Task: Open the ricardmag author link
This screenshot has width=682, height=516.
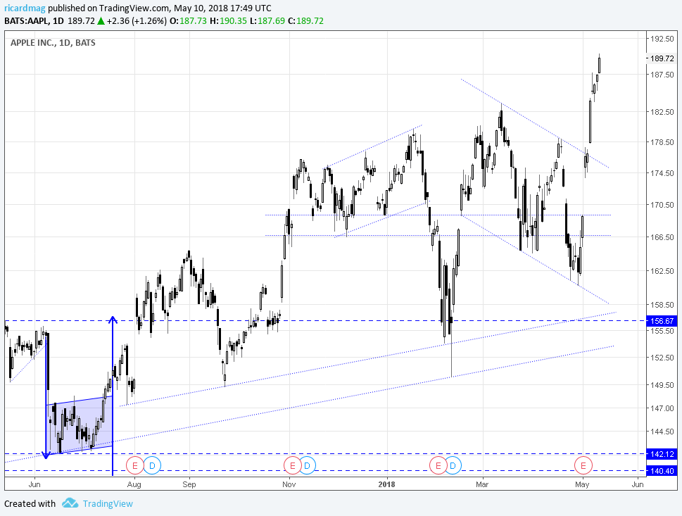Action: click(x=25, y=8)
